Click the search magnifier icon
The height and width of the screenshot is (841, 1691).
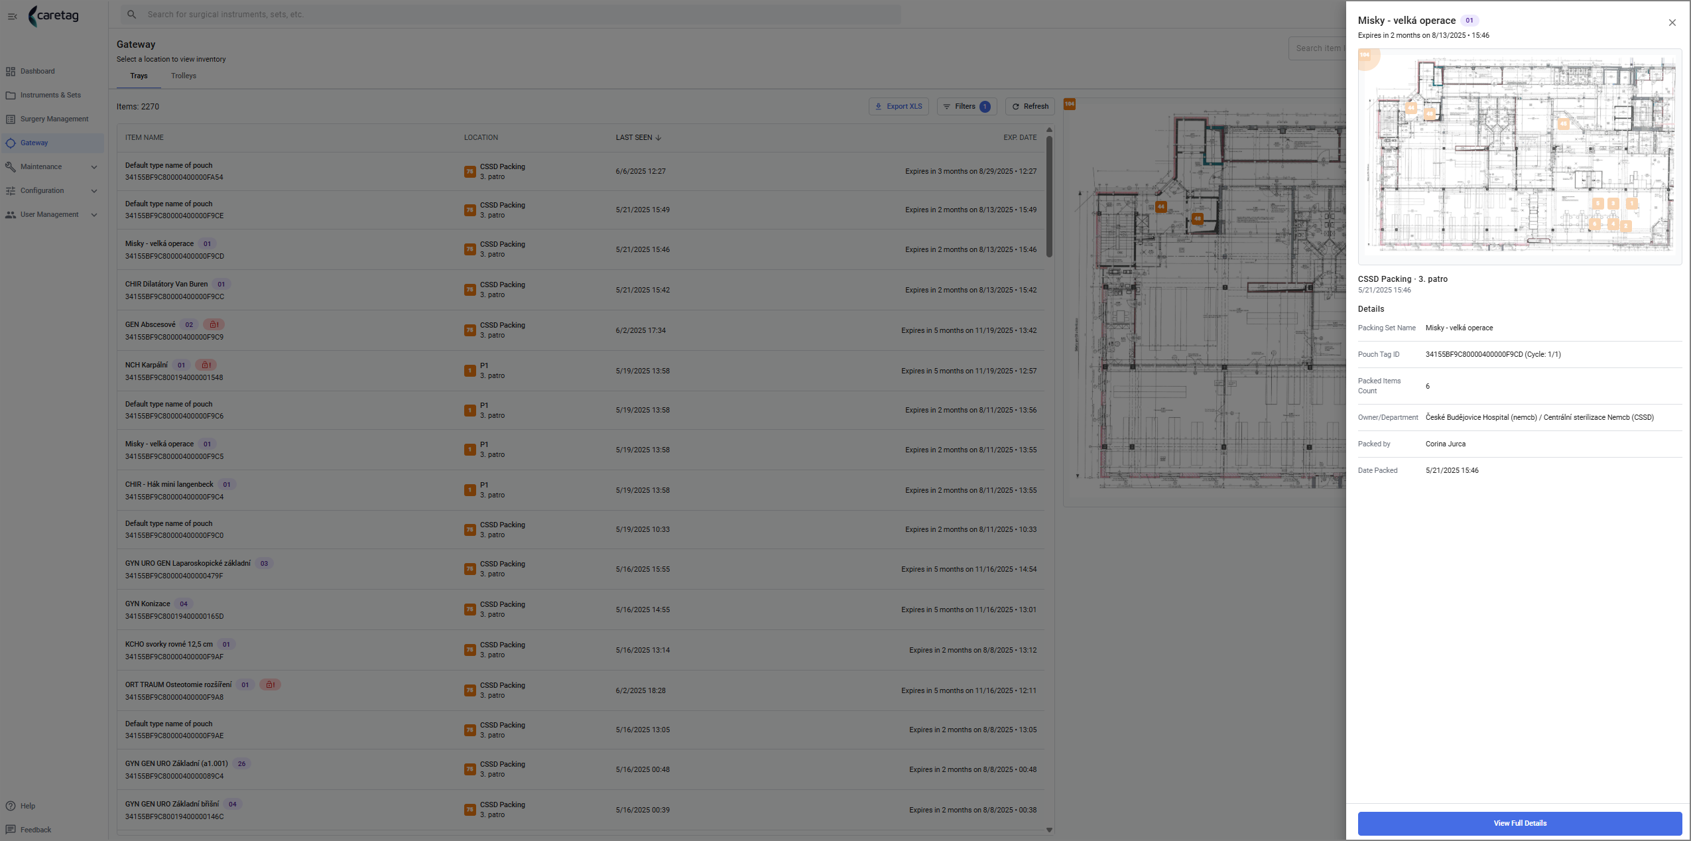click(x=132, y=14)
